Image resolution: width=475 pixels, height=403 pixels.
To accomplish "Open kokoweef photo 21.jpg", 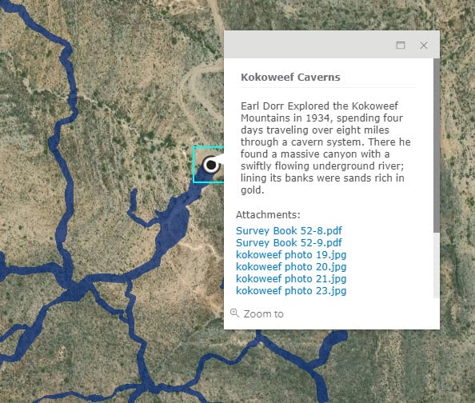I will point(291,279).
